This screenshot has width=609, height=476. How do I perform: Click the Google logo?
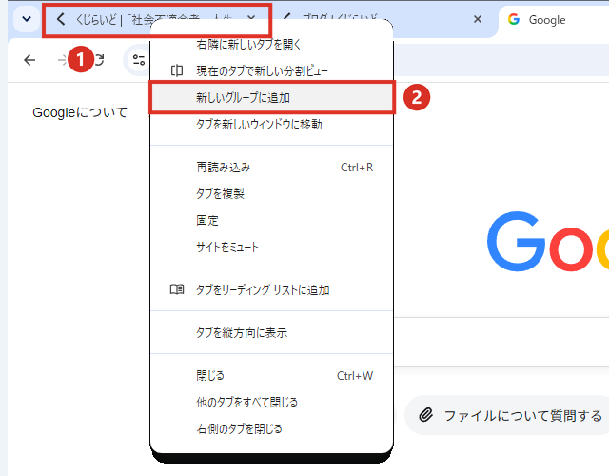pos(548,242)
